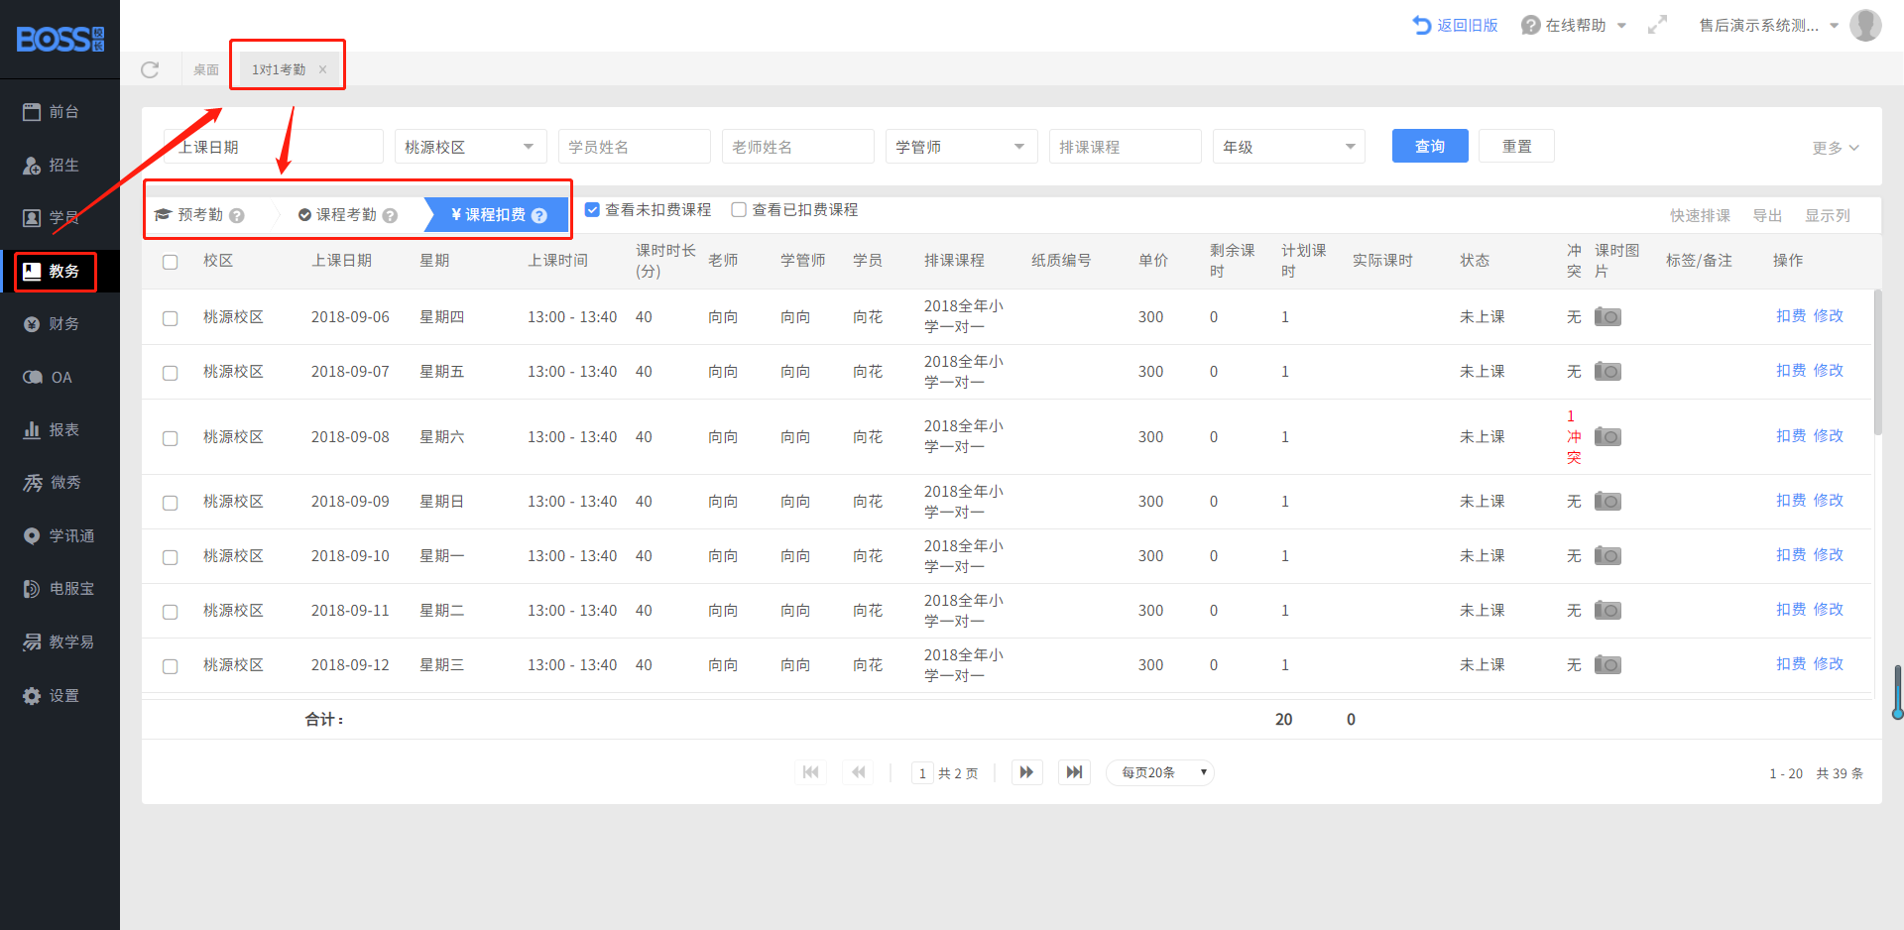Click the table vertical scrollbar

pos(1877,362)
